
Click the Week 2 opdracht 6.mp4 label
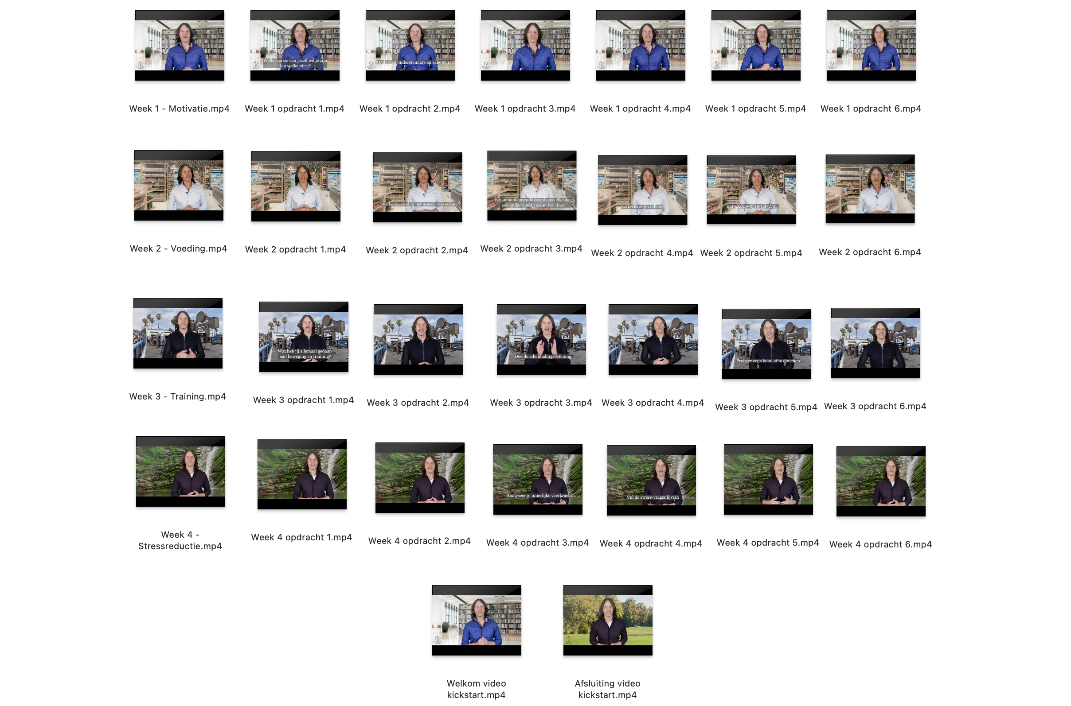870,252
